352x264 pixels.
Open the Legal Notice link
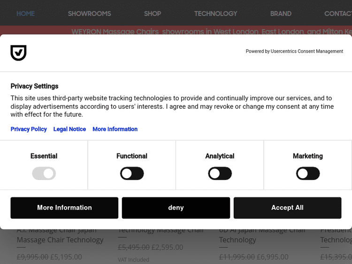pos(69,129)
